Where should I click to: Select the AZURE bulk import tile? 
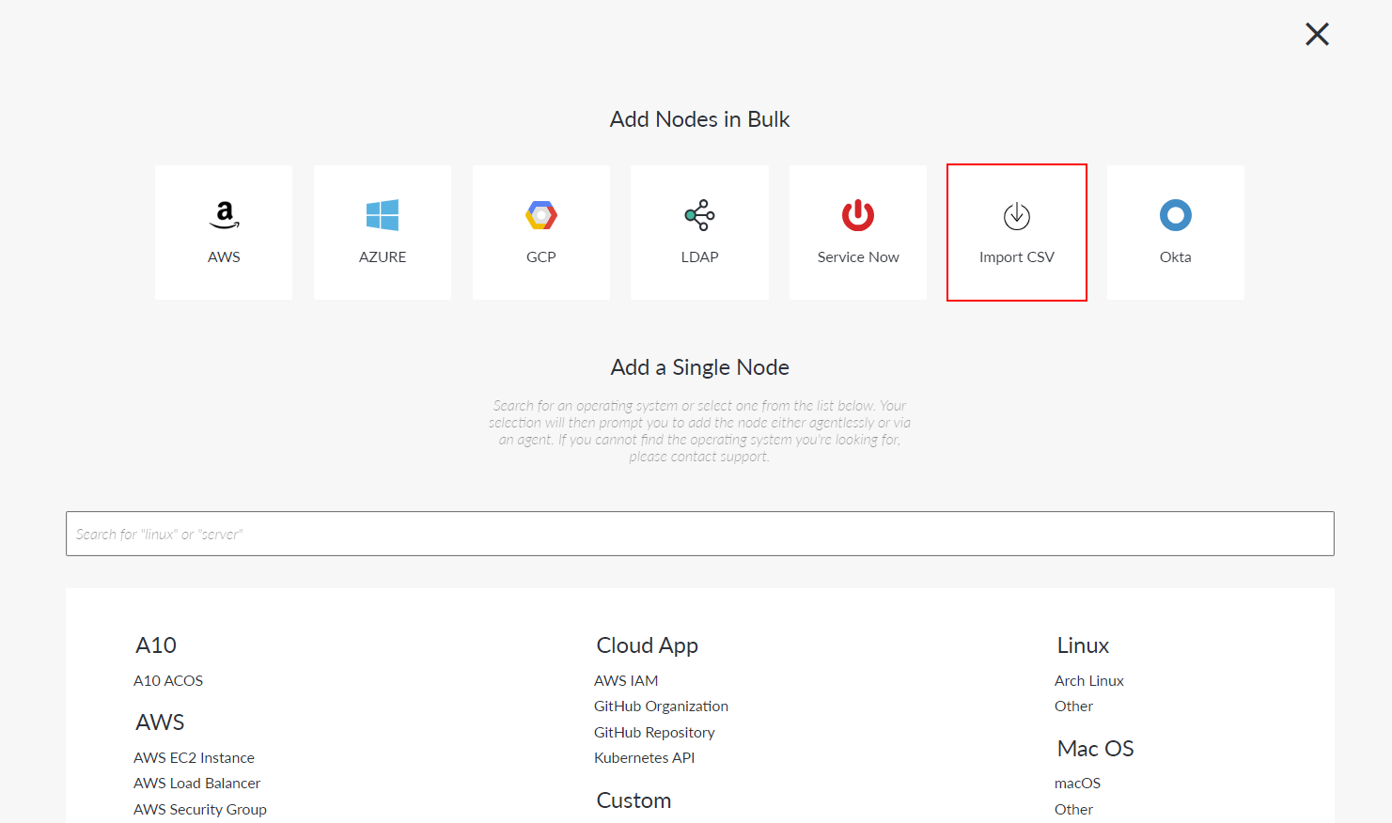pos(383,232)
